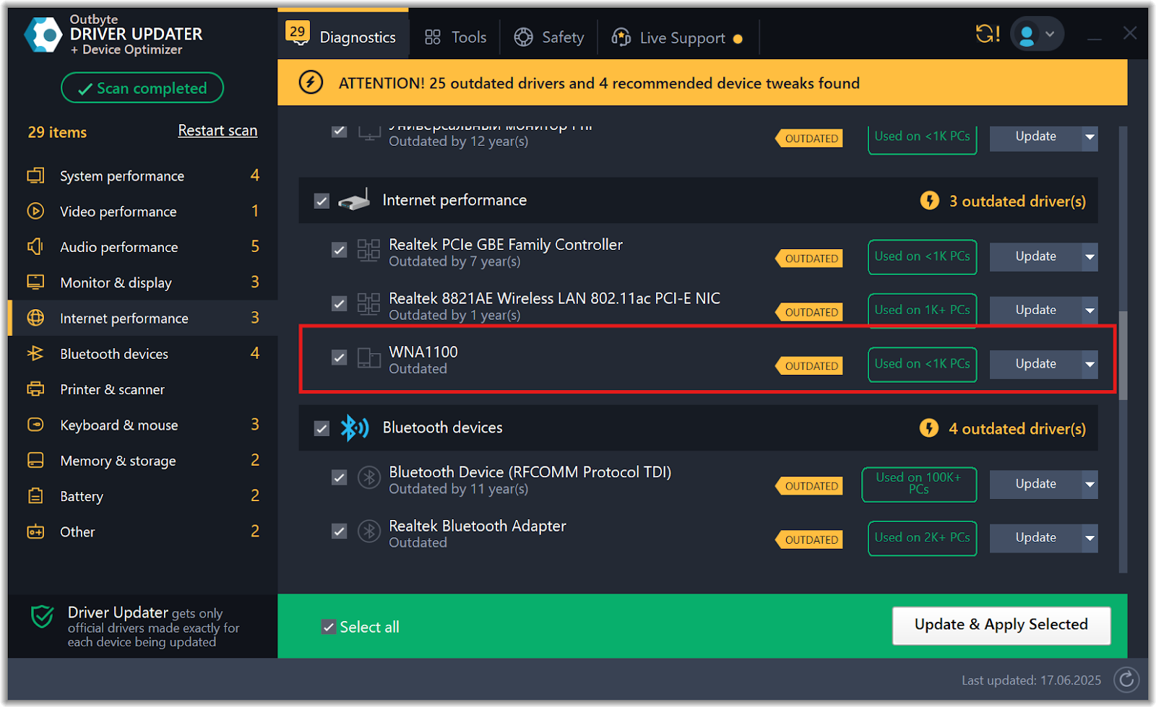Click the "29 items" count text
This screenshot has width=1156, height=707.
[x=57, y=132]
